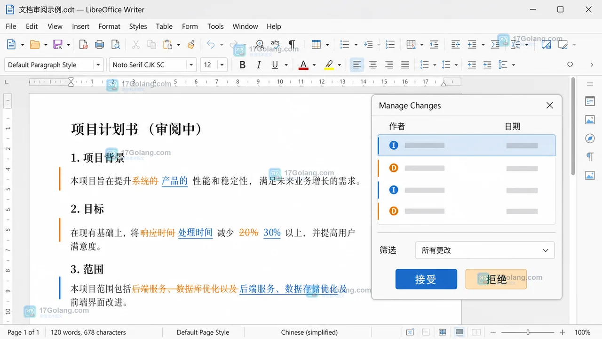Click the Paste clipboard icon
602x339 pixels.
coord(167,45)
